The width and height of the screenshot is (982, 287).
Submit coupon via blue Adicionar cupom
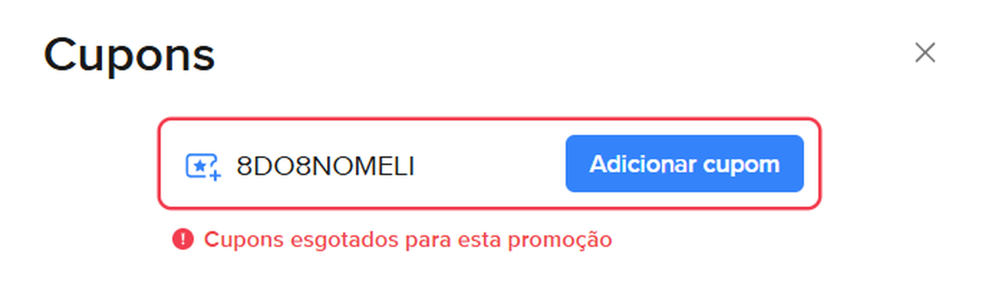pos(684,164)
